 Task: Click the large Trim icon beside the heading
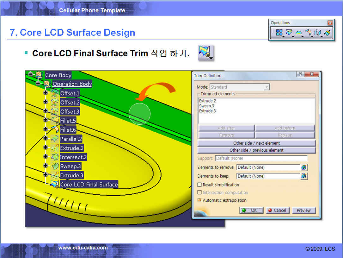(x=205, y=53)
